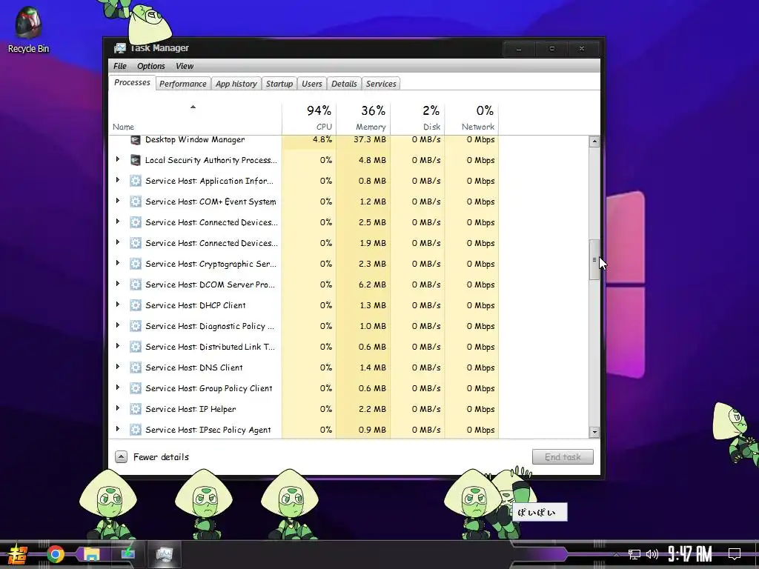
Task: Expand Service Host: DNS Client row
Action: pyautogui.click(x=118, y=367)
